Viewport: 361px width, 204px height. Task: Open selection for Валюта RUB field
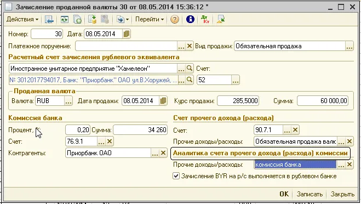pyautogui.click(x=68, y=101)
